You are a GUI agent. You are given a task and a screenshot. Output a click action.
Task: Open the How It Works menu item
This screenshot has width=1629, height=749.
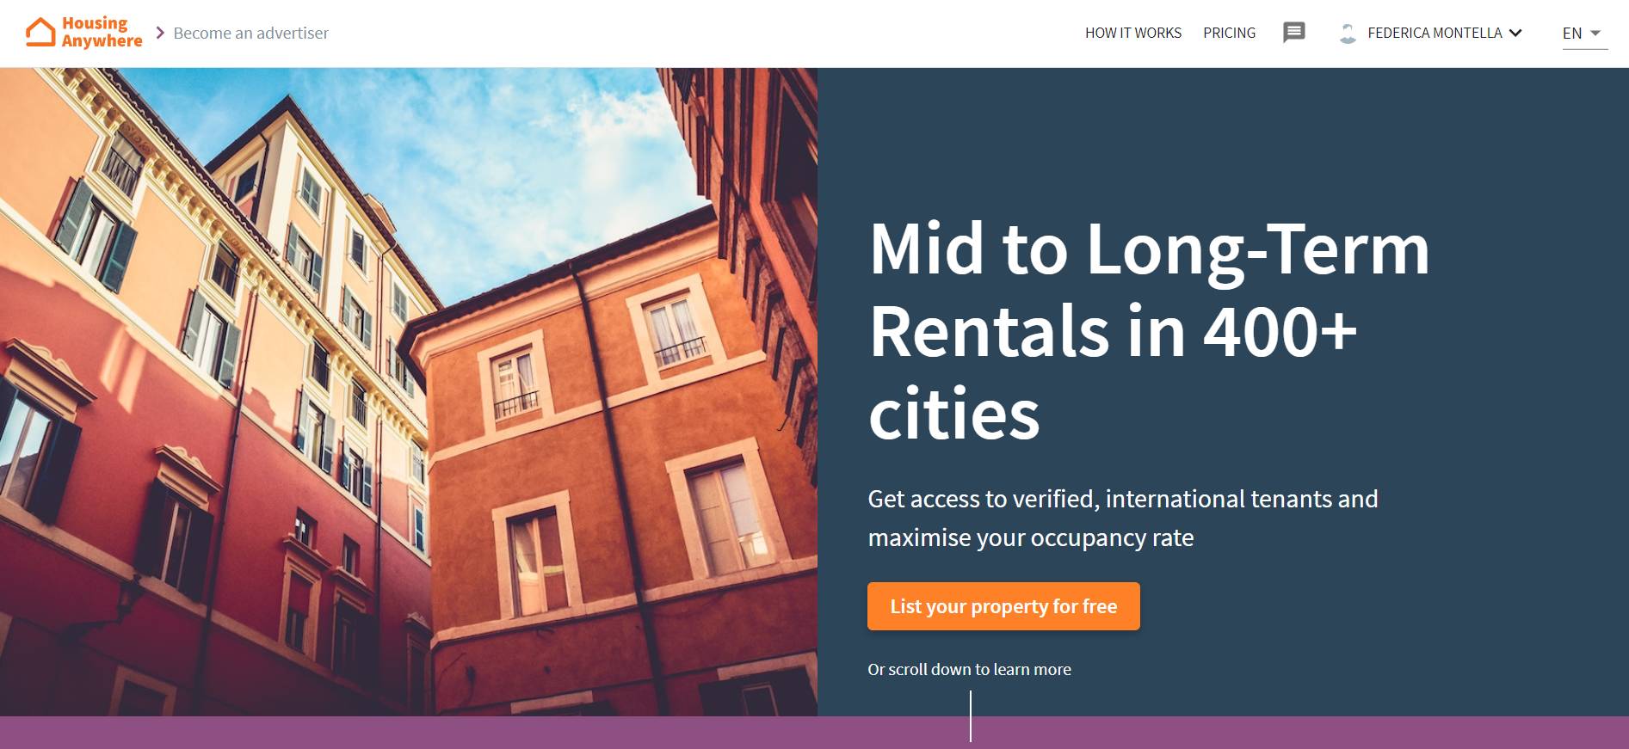click(1132, 33)
